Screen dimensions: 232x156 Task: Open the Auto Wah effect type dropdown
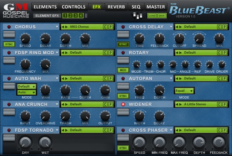57,78
